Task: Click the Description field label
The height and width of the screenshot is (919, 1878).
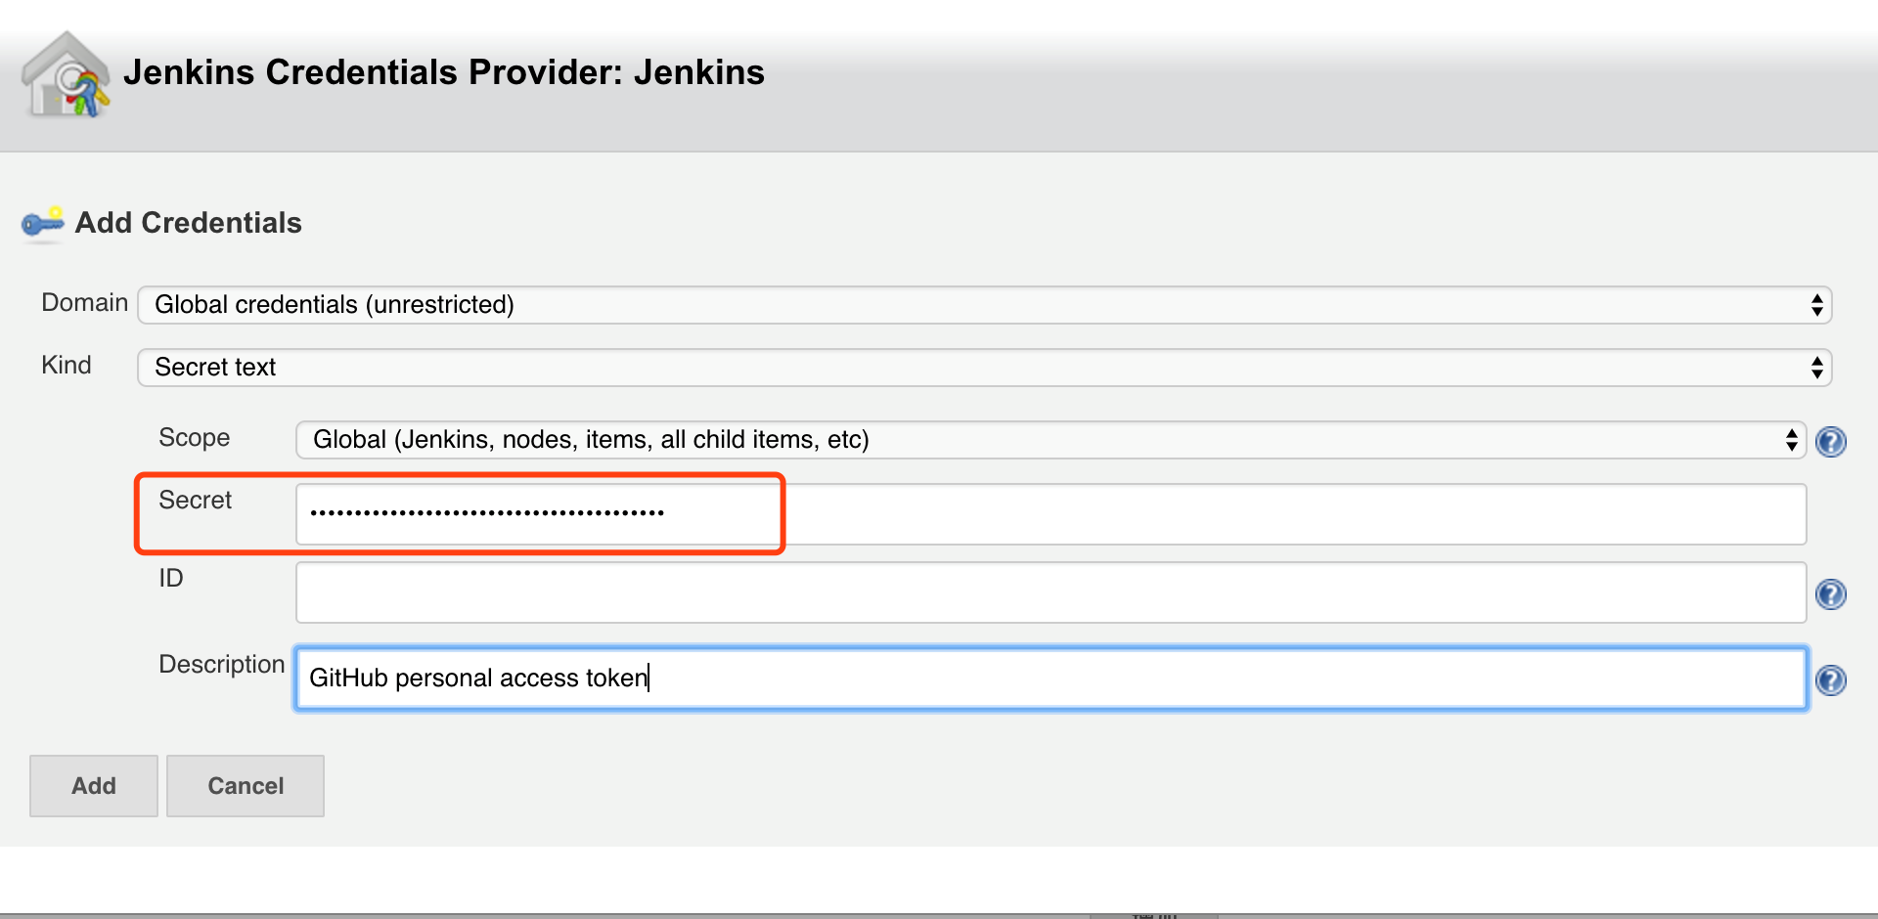Action: click(222, 665)
